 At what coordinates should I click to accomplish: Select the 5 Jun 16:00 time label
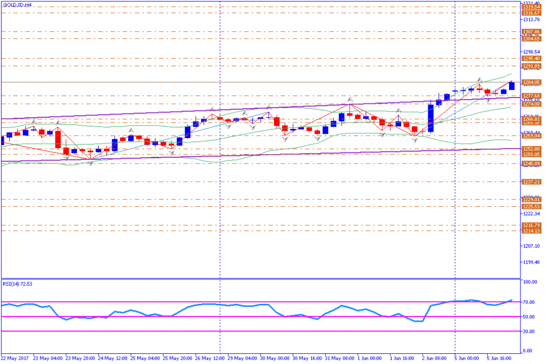(x=501, y=358)
